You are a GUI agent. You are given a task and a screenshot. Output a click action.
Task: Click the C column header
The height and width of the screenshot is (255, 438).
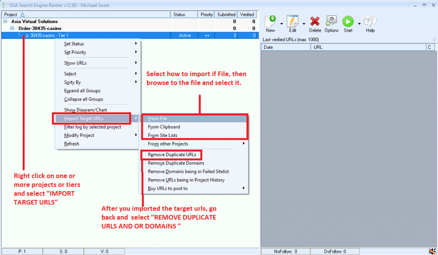tap(430, 47)
